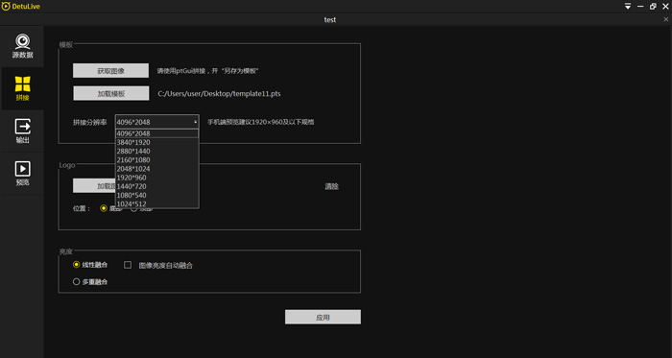Choose 4096*2048 from the list
The width and height of the screenshot is (672, 358).
(x=156, y=133)
